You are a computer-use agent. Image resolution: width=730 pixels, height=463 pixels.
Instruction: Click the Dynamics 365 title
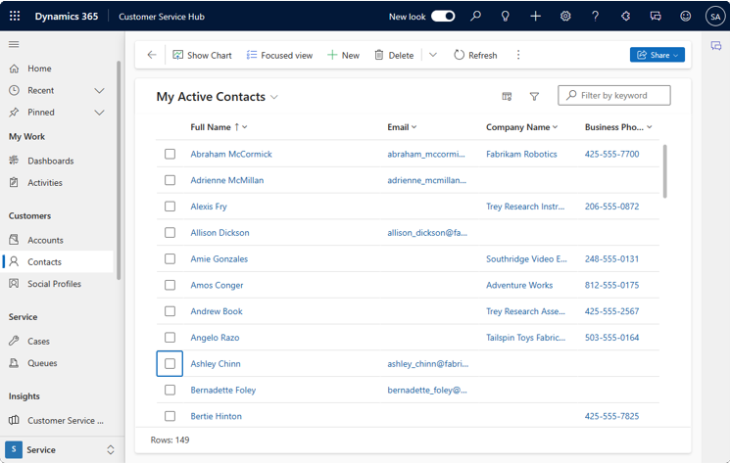coord(67,17)
